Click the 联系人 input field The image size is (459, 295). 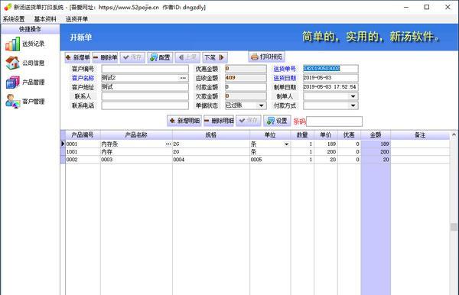tap(145, 96)
